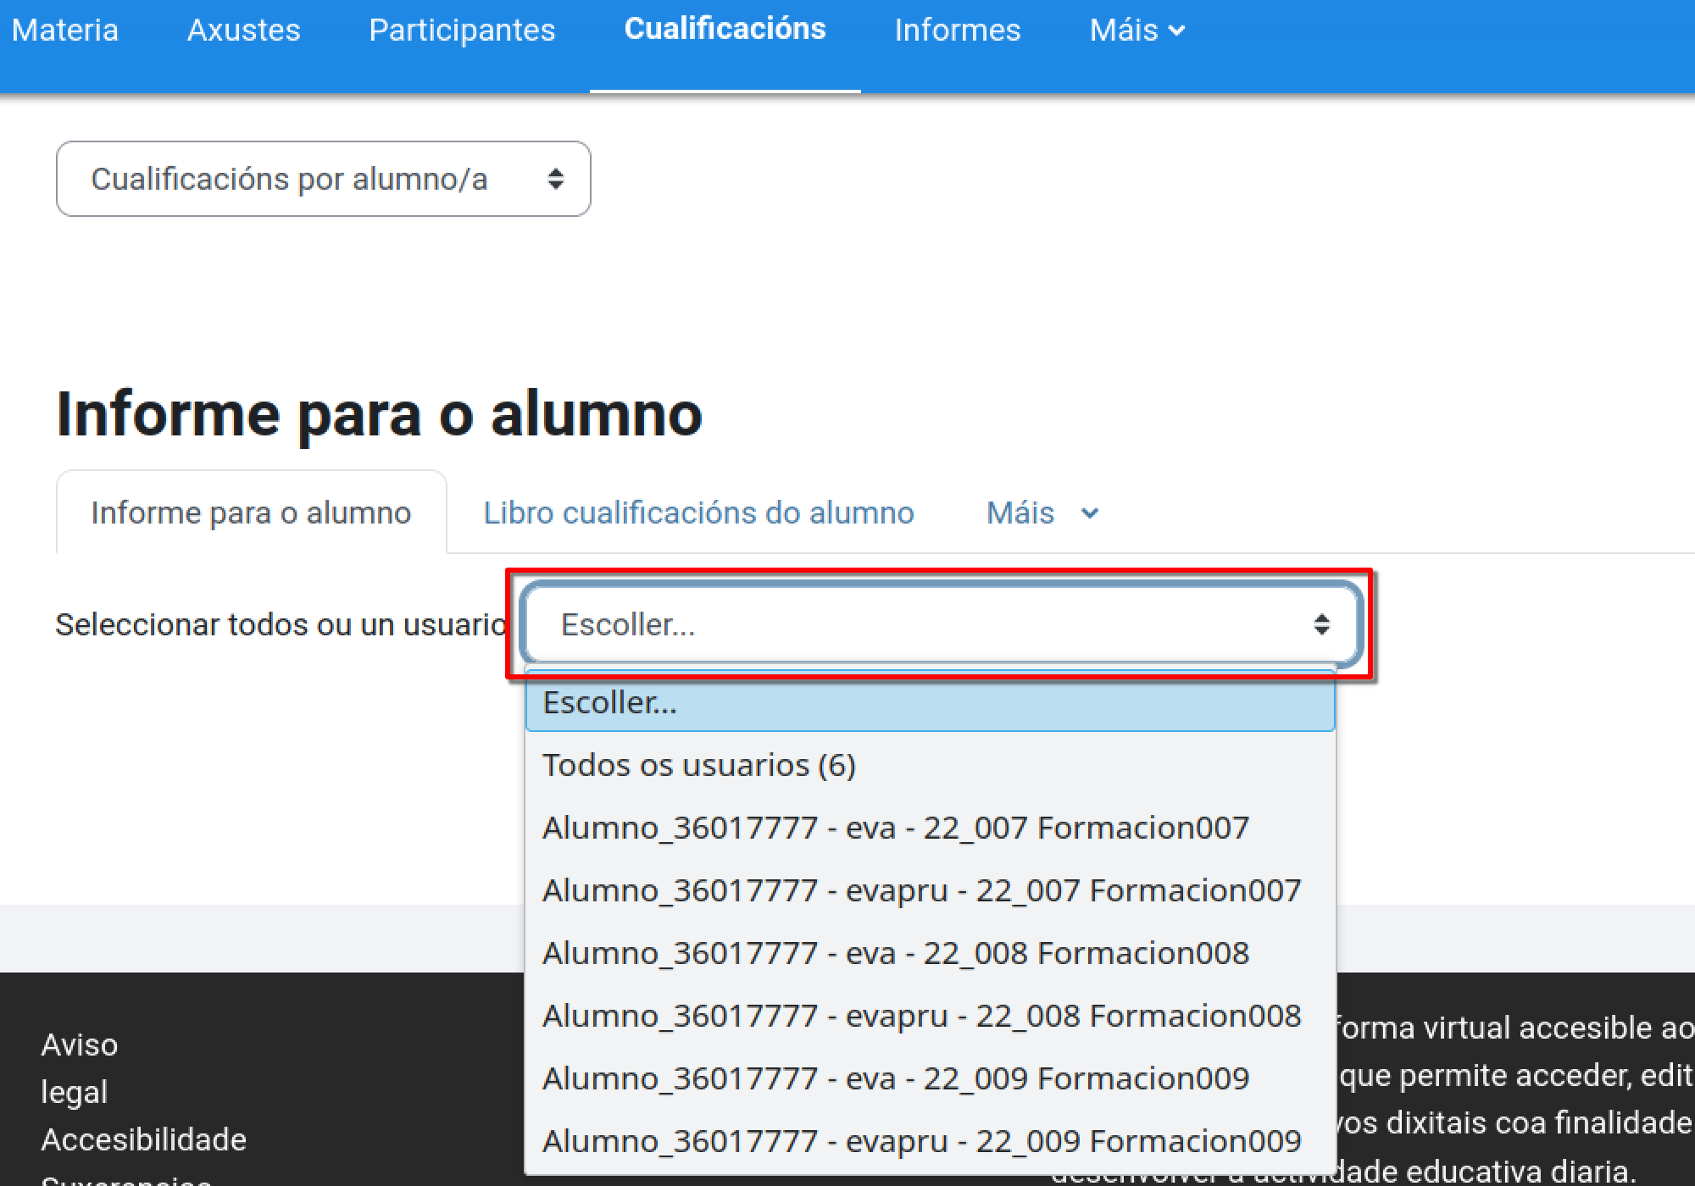Select Alumno_36017777 - evapru - 22_008 Formacion008
1695x1186 pixels.
pyautogui.click(x=922, y=1015)
